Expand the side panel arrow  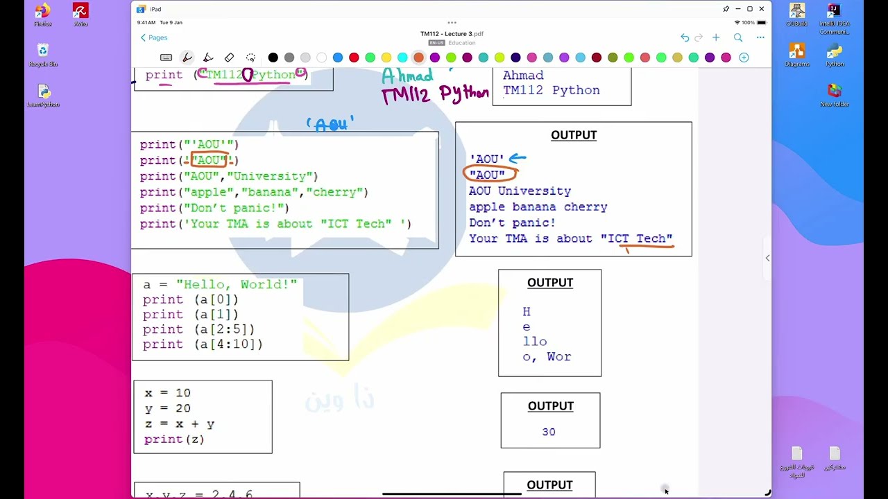(767, 258)
